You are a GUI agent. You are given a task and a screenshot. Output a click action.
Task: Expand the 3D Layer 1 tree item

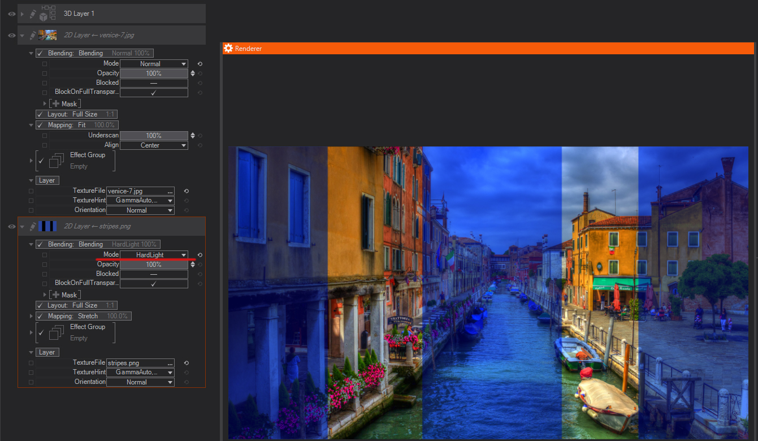click(22, 14)
